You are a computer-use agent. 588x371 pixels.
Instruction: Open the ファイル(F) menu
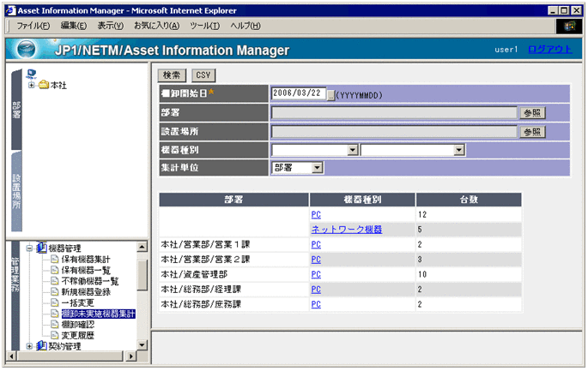(x=33, y=26)
